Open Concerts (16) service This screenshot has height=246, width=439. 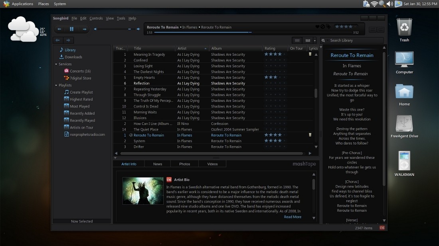tap(80, 71)
